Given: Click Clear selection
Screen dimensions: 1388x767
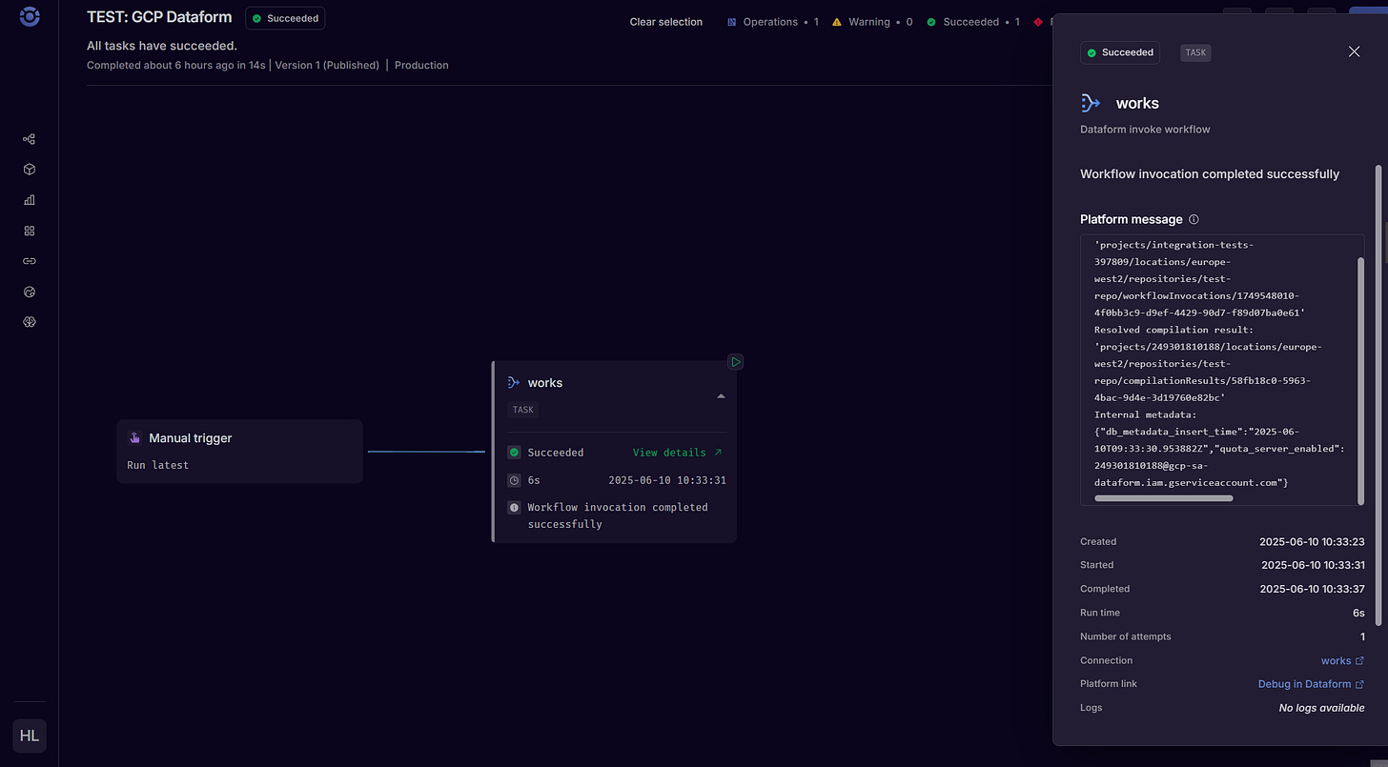Looking at the screenshot, I should [666, 22].
